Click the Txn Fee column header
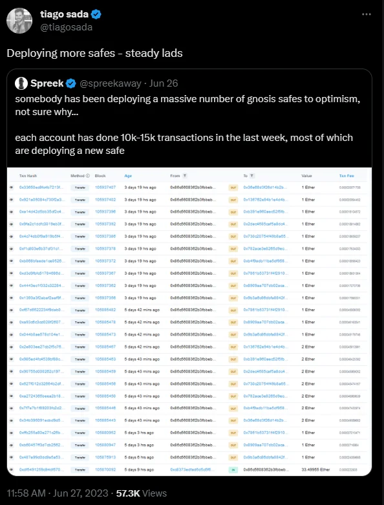 coord(347,176)
